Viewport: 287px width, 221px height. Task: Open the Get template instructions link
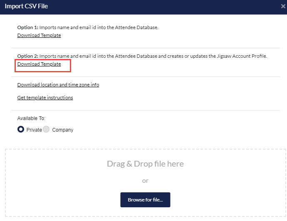click(x=45, y=98)
